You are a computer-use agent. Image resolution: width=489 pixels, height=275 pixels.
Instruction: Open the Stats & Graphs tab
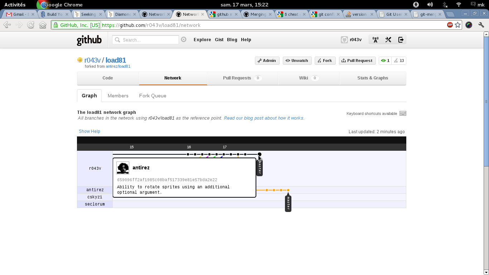point(372,78)
